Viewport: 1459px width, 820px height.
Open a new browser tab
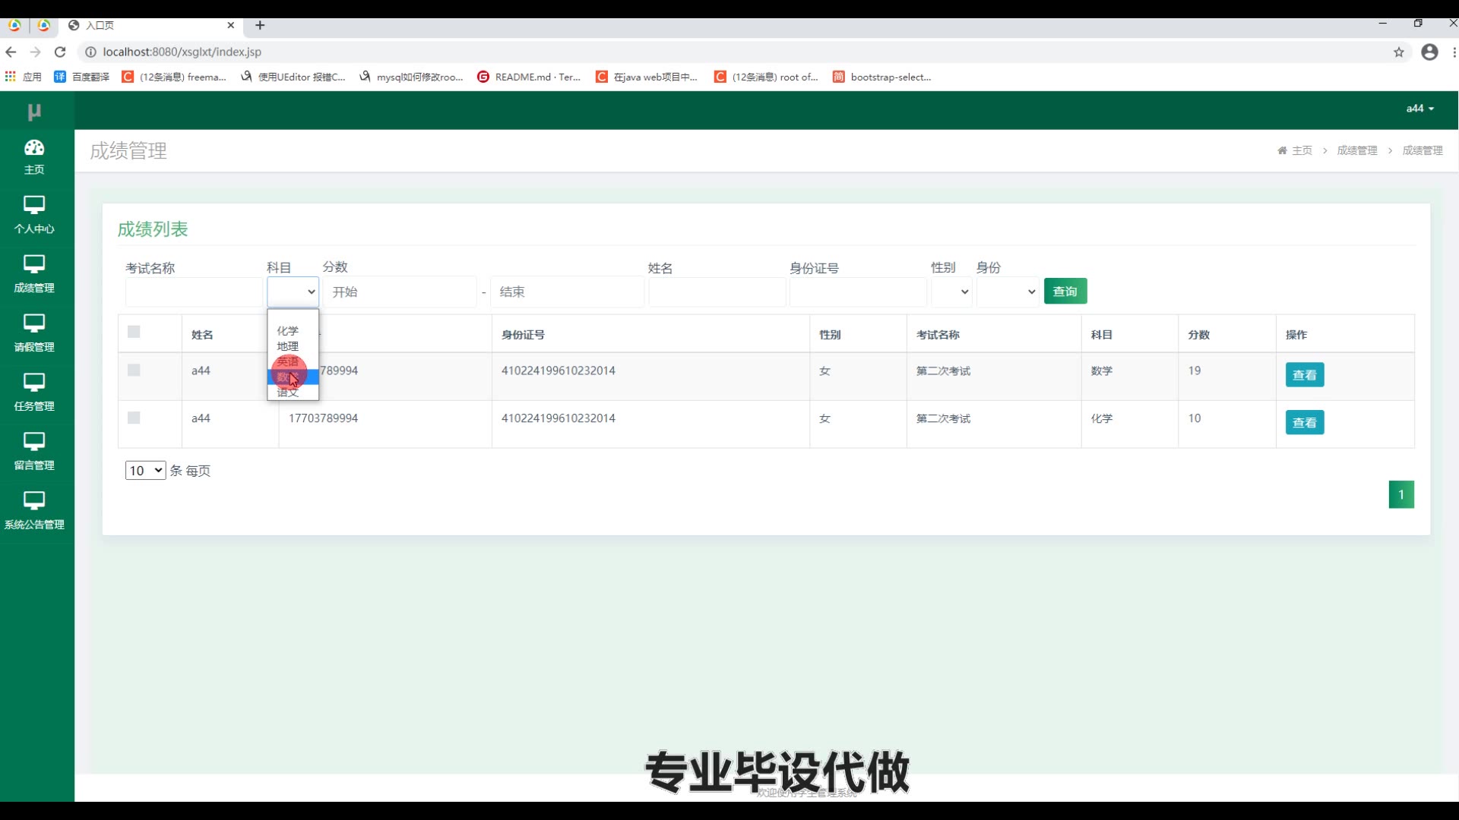tap(260, 25)
